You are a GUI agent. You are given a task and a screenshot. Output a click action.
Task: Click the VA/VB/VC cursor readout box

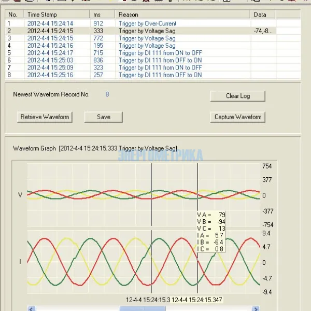point(210,232)
